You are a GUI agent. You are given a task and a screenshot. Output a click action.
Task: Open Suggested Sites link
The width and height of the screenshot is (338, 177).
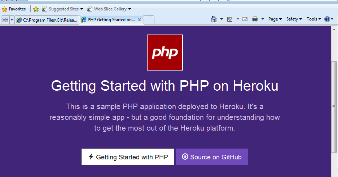[x=63, y=9]
